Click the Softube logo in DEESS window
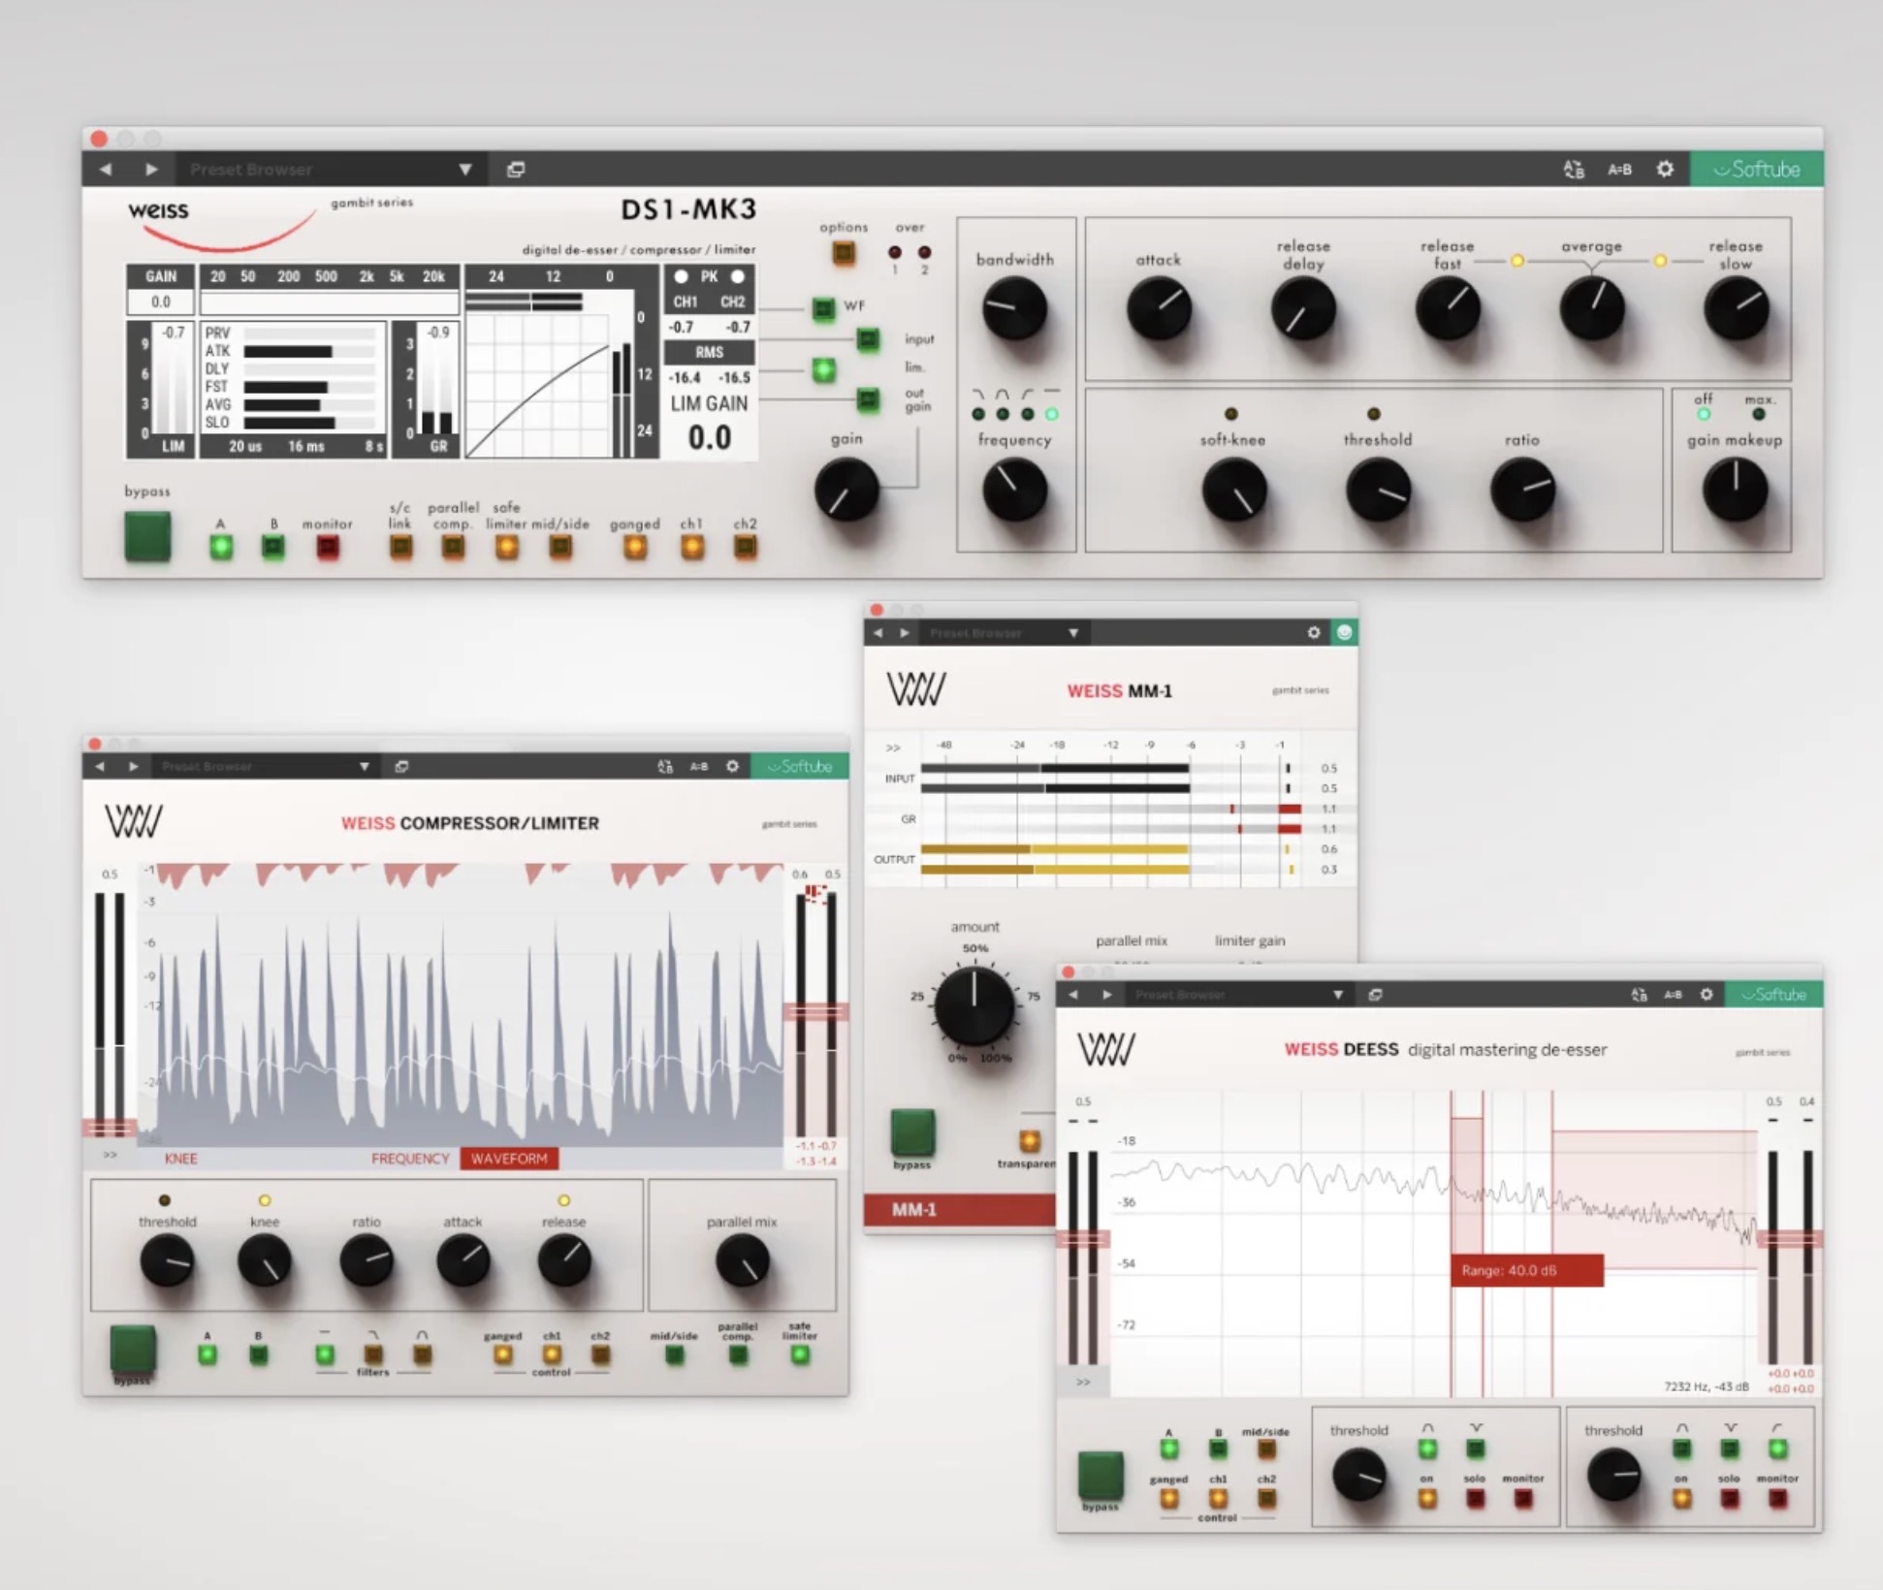This screenshot has height=1590, width=1883. pyautogui.click(x=1773, y=995)
